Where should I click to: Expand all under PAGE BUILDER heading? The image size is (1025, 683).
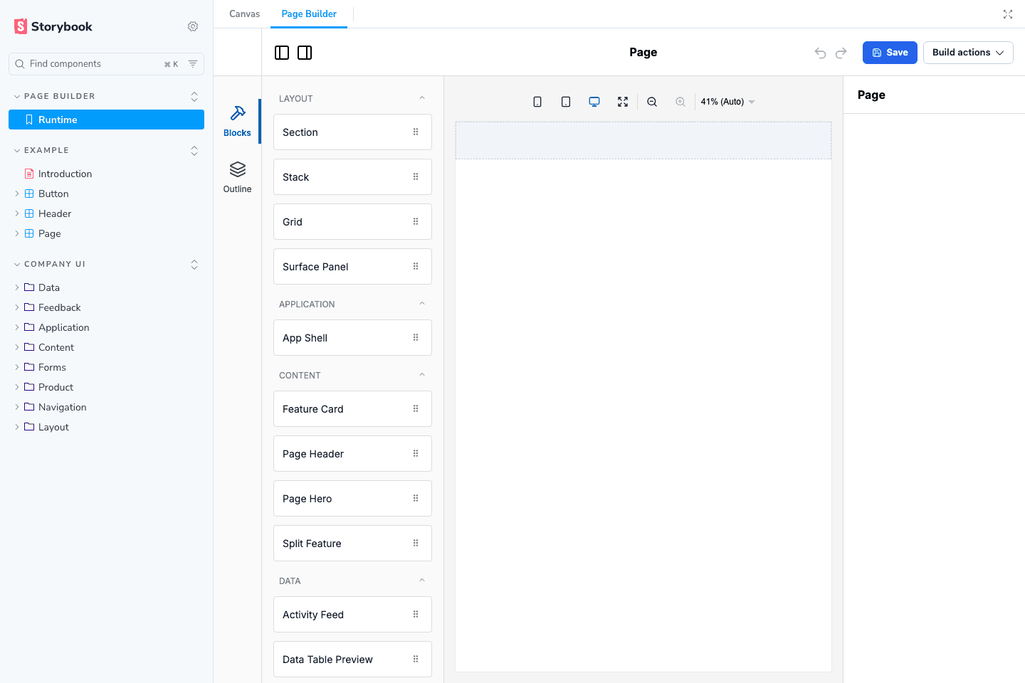click(x=194, y=97)
